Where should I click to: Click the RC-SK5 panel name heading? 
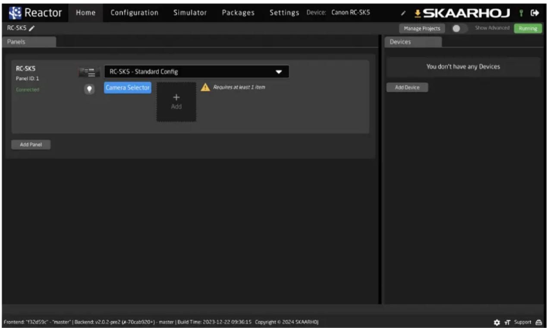(x=26, y=69)
